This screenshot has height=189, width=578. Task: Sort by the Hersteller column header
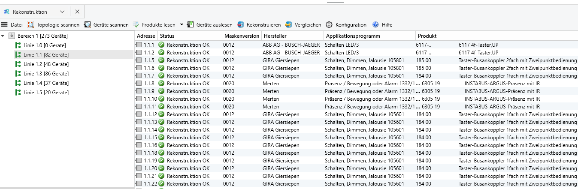(x=293, y=36)
